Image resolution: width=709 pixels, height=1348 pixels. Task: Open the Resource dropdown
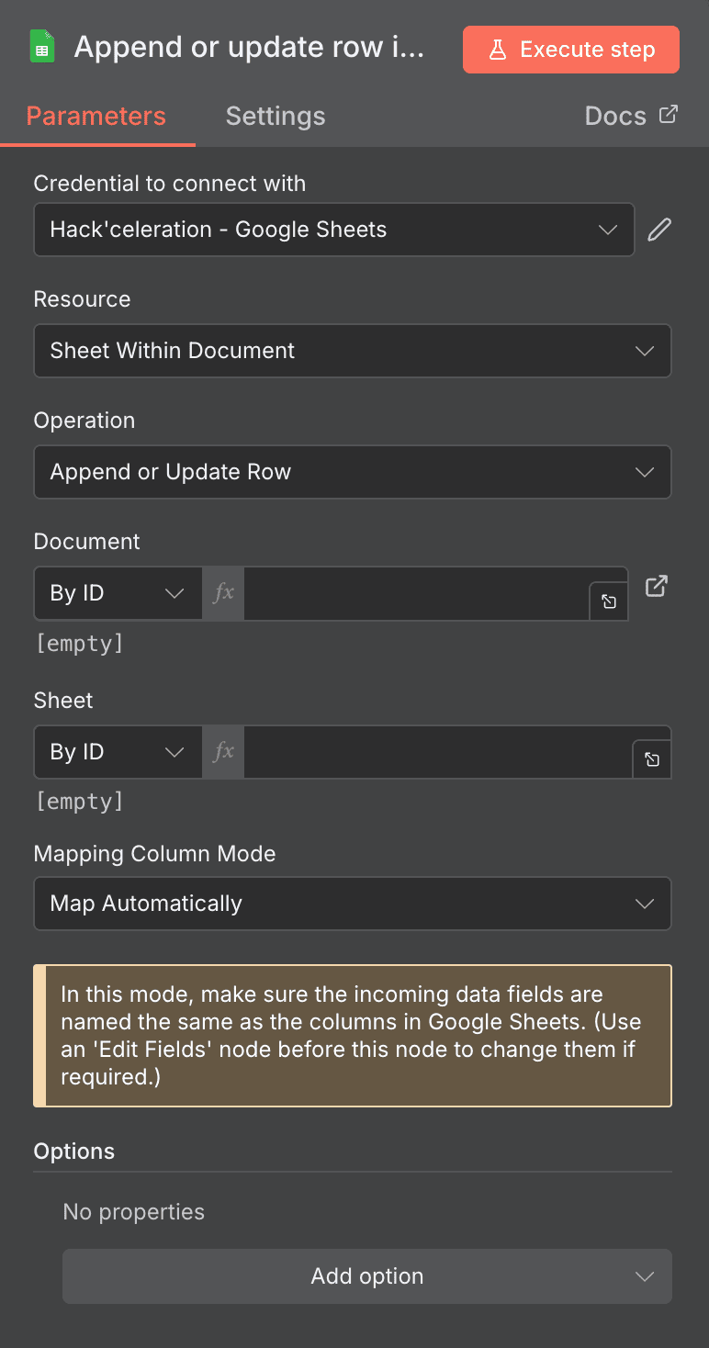(353, 351)
